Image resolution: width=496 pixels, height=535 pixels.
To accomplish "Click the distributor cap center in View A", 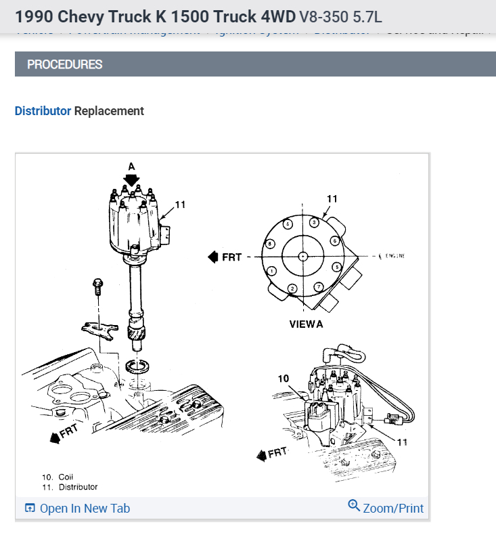I will [302, 257].
